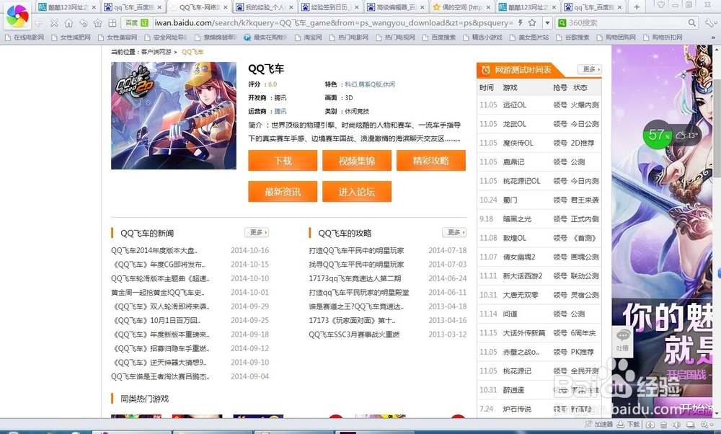Open guide 17173qq飞车竞速达人第二期

(x=355, y=278)
